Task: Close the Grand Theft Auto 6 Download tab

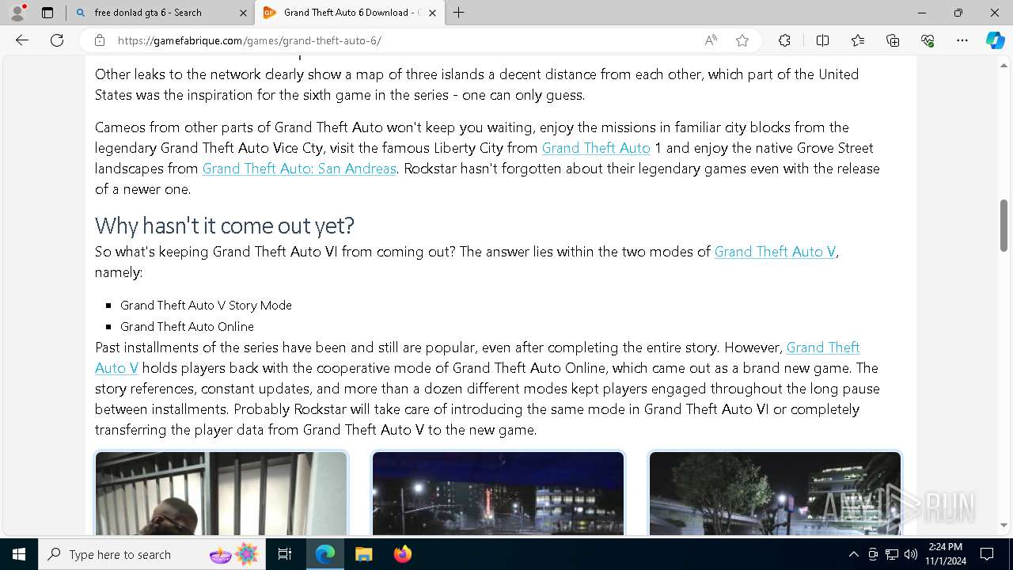Action: 432,13
